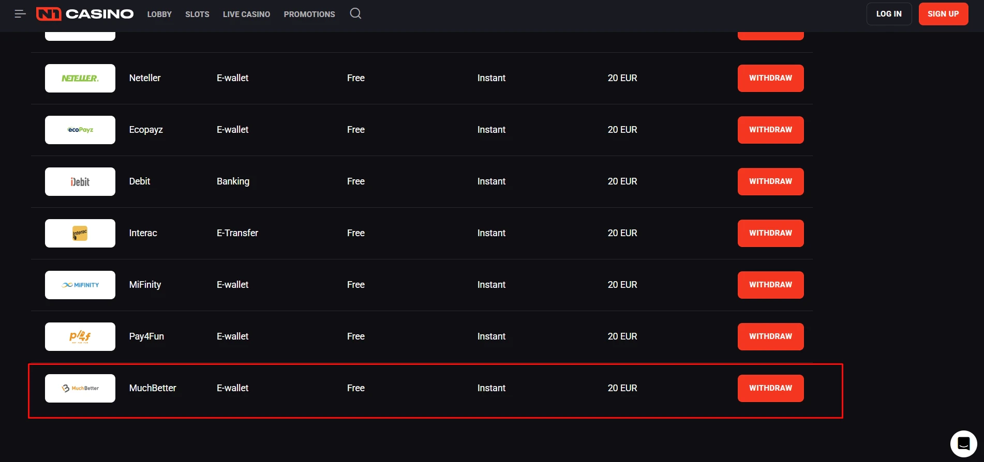Select the MiFinity method name
This screenshot has height=462, width=984.
coord(145,285)
